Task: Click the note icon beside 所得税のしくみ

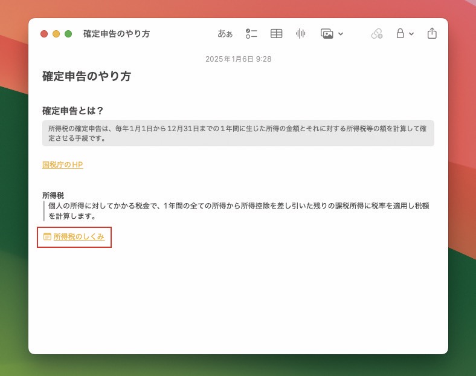Action: 47,236
